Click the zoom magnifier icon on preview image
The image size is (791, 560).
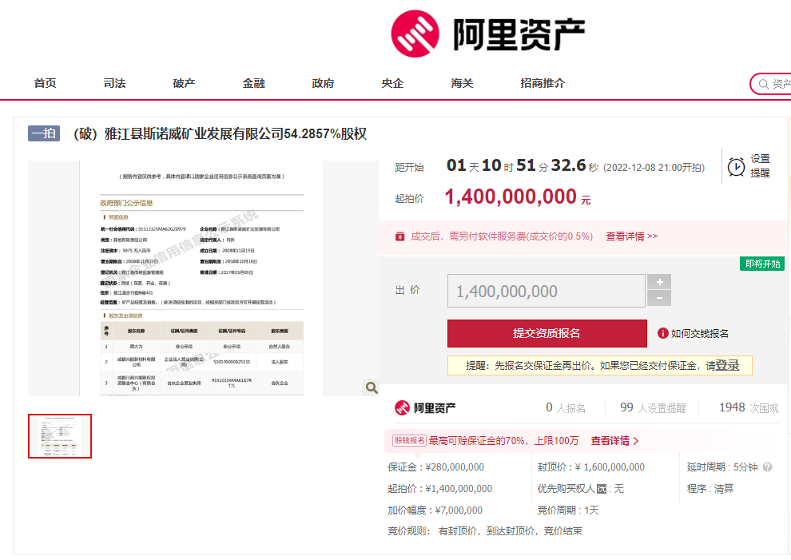pos(372,387)
